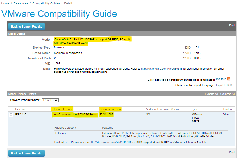Open the kb.vmware.com/kb/2030818 link

tap(162, 69)
